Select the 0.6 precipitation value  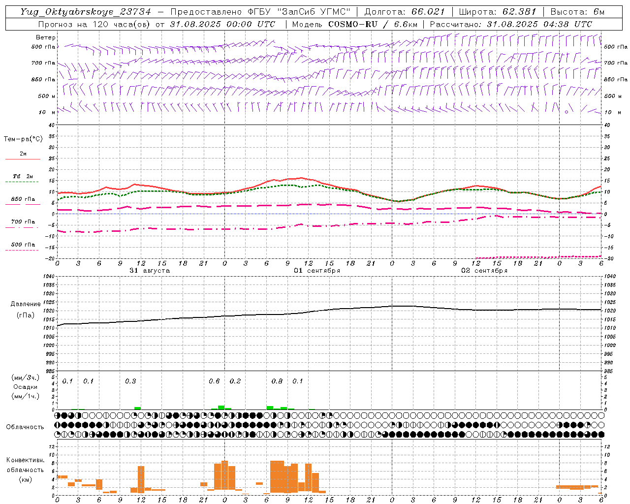[214, 381]
